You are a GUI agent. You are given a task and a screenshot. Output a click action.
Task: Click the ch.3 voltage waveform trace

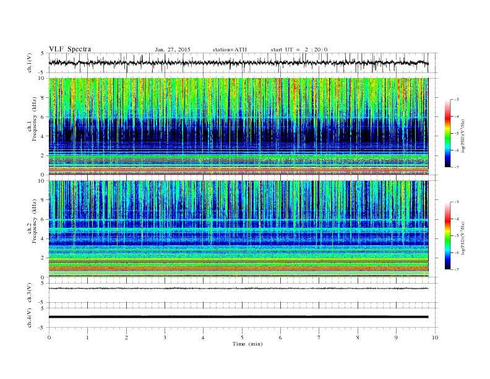pyautogui.click(x=238, y=289)
